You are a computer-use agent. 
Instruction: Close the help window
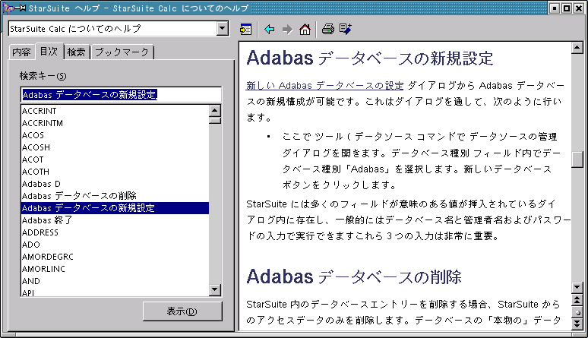coord(578,8)
